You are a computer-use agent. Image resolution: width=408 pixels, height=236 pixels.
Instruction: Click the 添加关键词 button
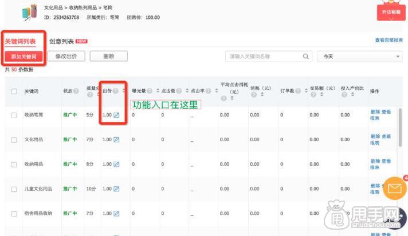(x=23, y=57)
